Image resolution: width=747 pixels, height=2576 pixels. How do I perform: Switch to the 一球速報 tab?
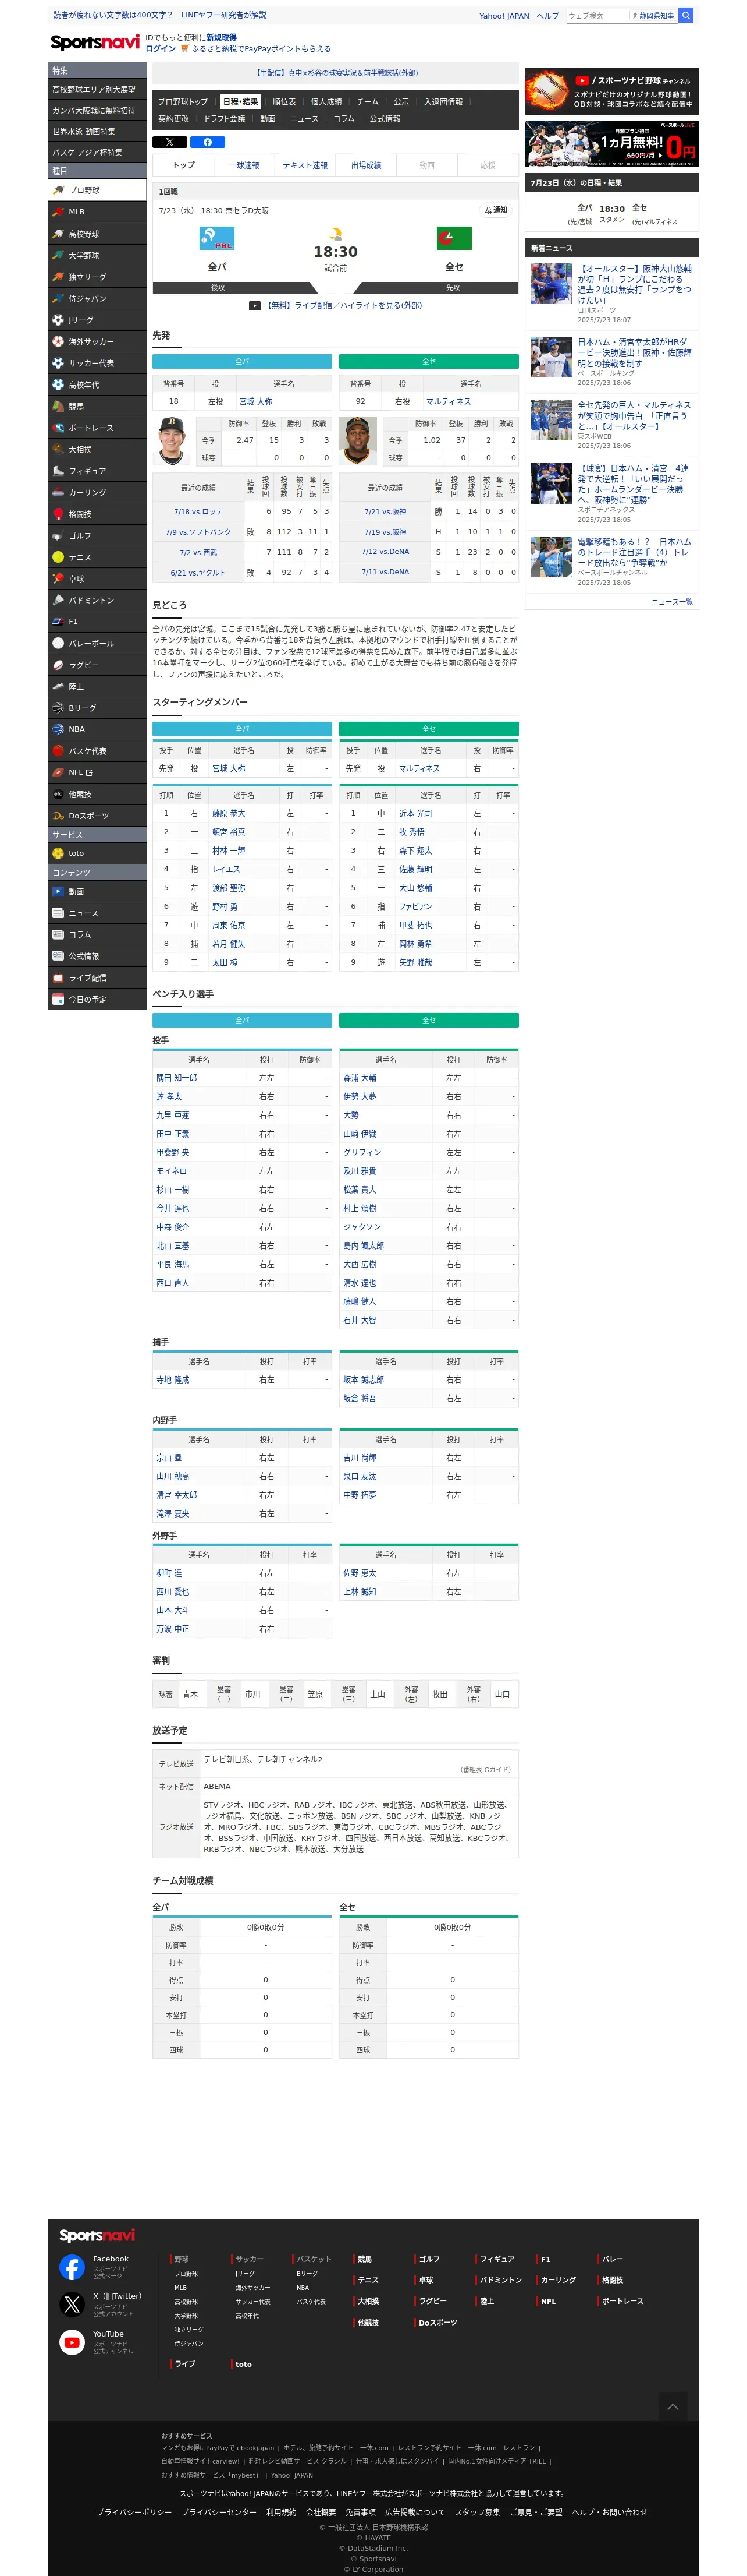coord(244,166)
